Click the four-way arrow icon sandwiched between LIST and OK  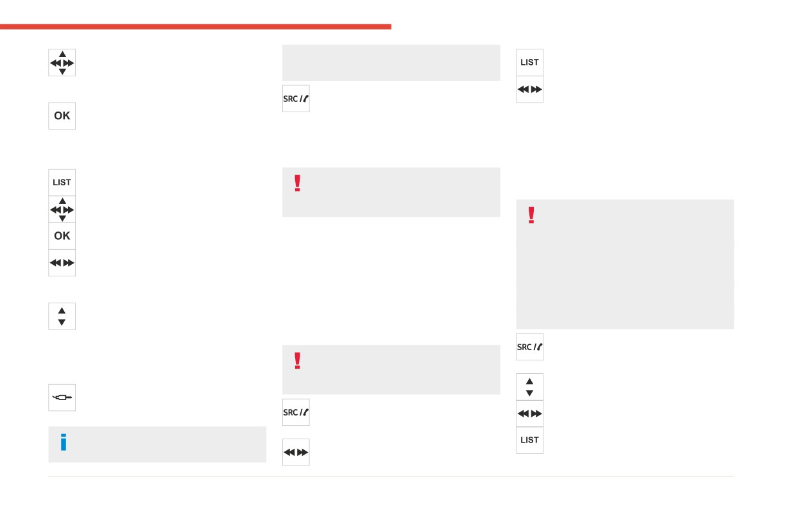click(x=62, y=210)
